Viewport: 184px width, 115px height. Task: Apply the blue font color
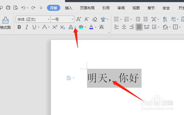pyautogui.click(x=91, y=27)
